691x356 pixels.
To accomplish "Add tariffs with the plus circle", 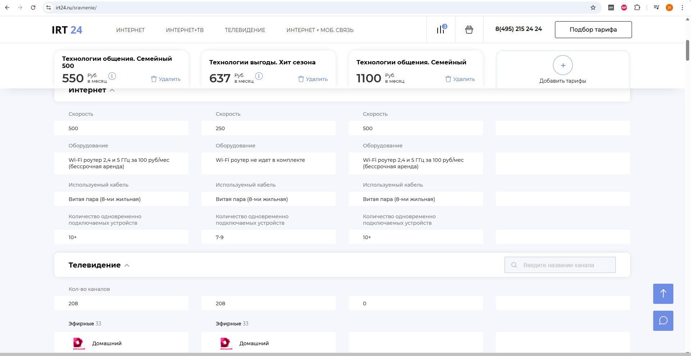I will (x=563, y=65).
